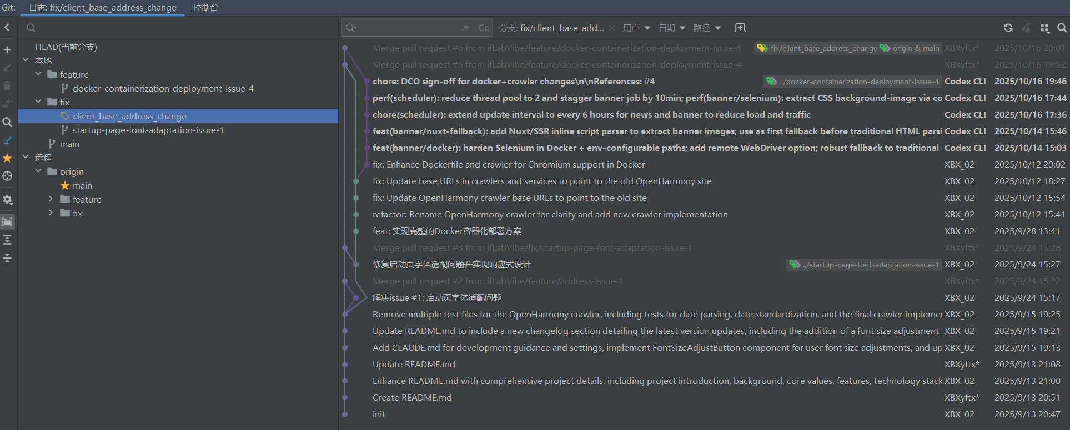Switch to the 控制台 tab
Viewport: 1070px width, 430px height.
tap(205, 8)
